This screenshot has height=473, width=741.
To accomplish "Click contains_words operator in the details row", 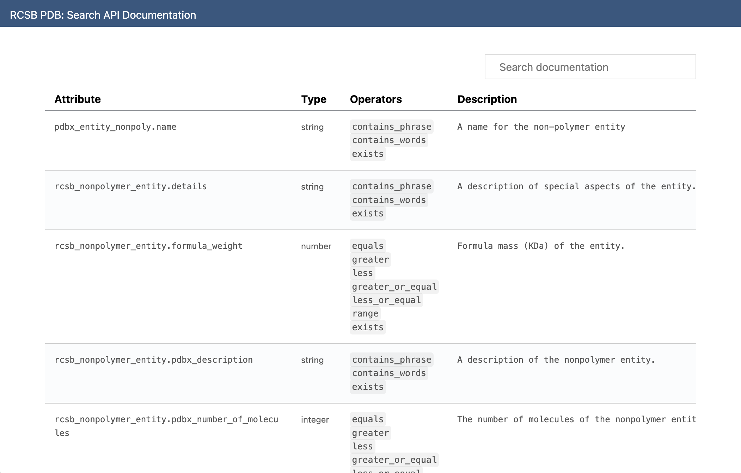I will tap(388, 200).
